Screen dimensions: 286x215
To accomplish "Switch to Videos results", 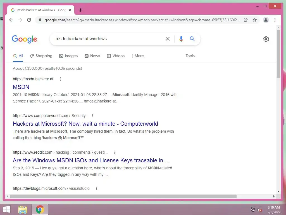I will [x=116, y=56].
